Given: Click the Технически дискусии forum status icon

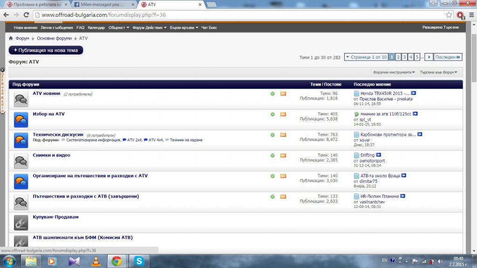Looking at the screenshot, I should (21, 141).
